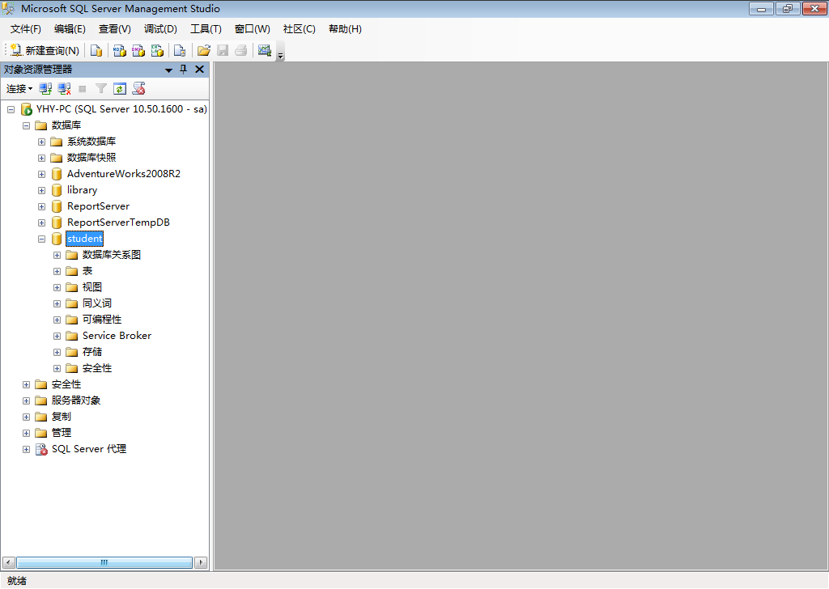This screenshot has width=829, height=589.
Task: Click the Database Engine Query icon
Action: click(96, 50)
